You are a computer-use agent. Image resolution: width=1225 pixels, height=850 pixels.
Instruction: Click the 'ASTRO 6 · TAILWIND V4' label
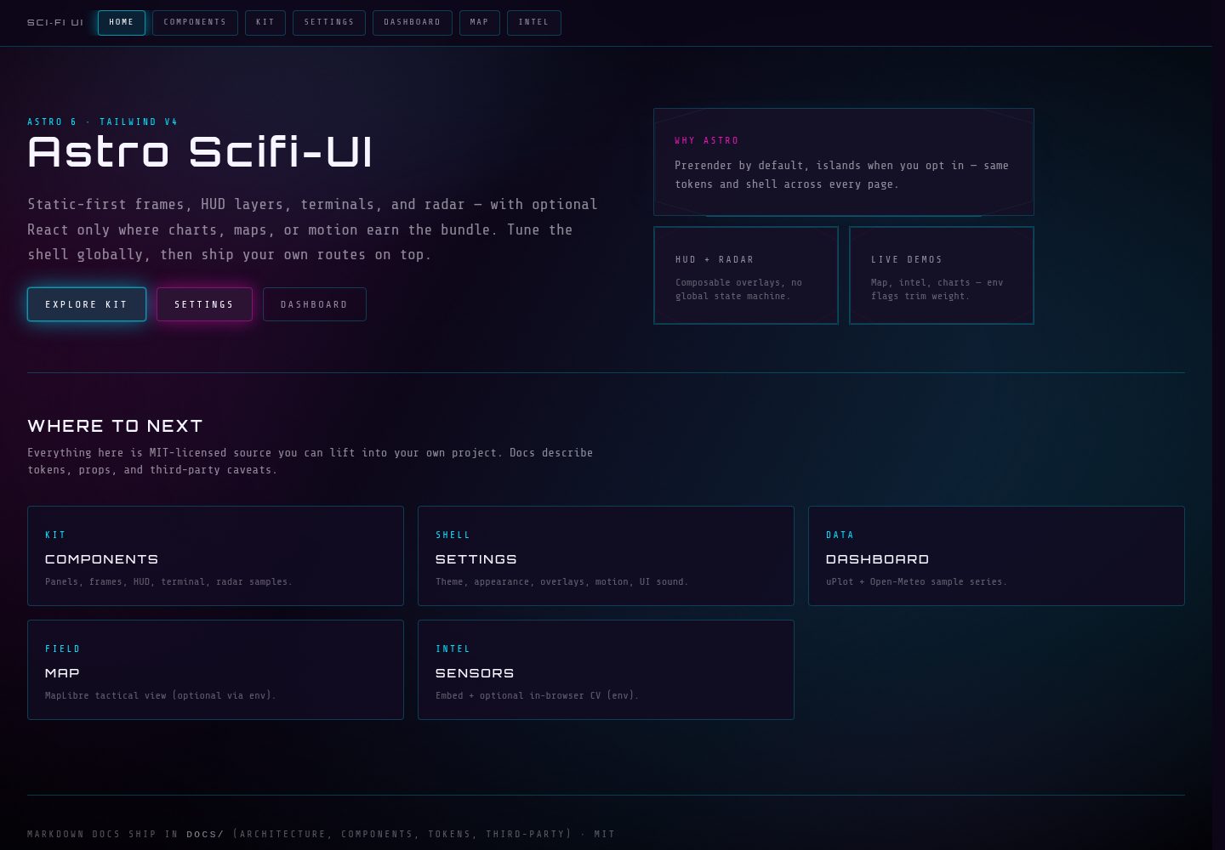(x=103, y=122)
